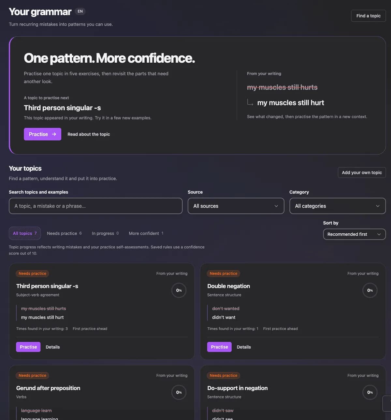This screenshot has height=420, width=391.
Task: Open Details for Double negation card
Action: pos(244,347)
